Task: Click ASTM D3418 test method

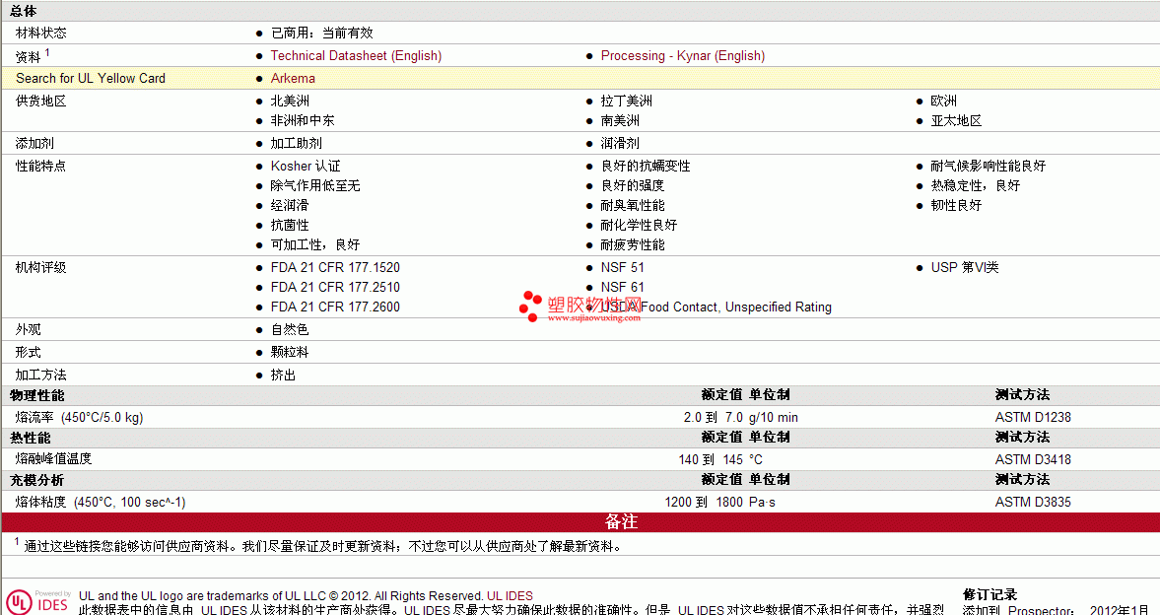Action: [x=1033, y=459]
